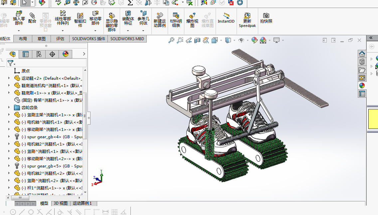Image resolution: width=378 pixels, height=215 pixels.
Task: Collapse the task pane double arrow
Action: (371, 38)
